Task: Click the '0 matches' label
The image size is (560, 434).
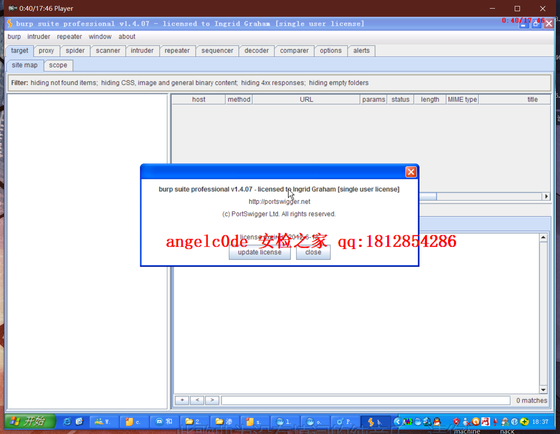Action: click(x=532, y=400)
